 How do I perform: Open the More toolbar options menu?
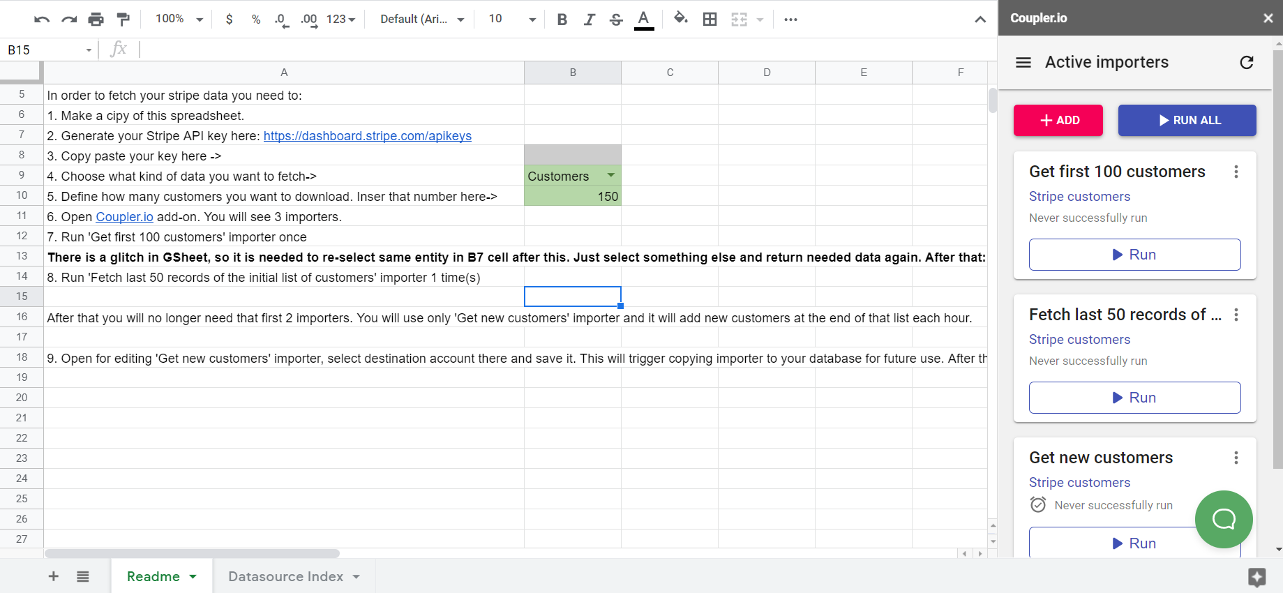790,20
